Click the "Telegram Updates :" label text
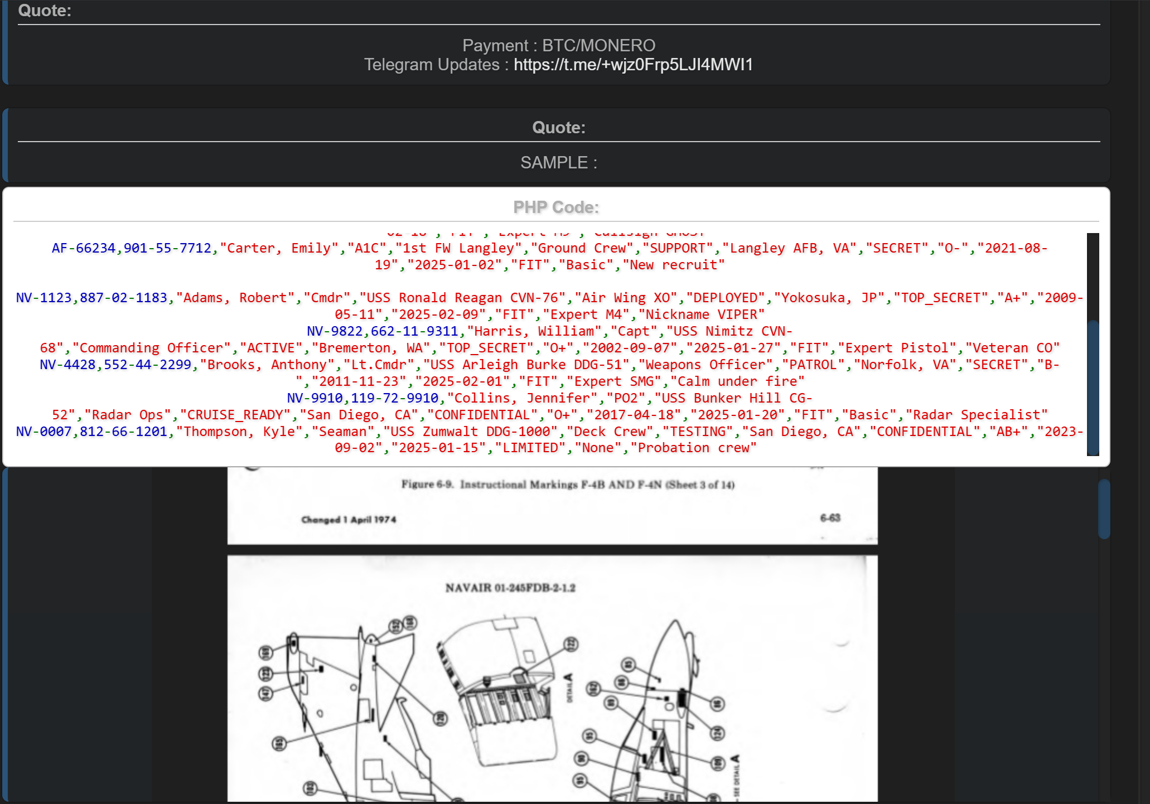The image size is (1150, 804). coord(436,65)
